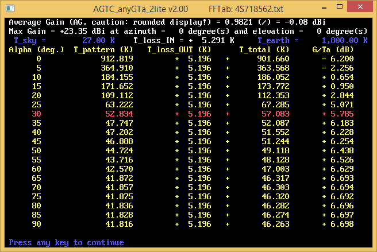Viewport: 377px width, 252px height.
Task: Click the title text AGTC_anyGTa_2lite v2.00
Action: pos(140,9)
